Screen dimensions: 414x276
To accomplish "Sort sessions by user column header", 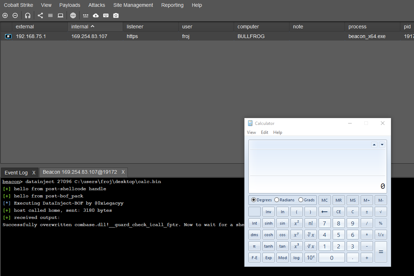I will pos(206,27).
